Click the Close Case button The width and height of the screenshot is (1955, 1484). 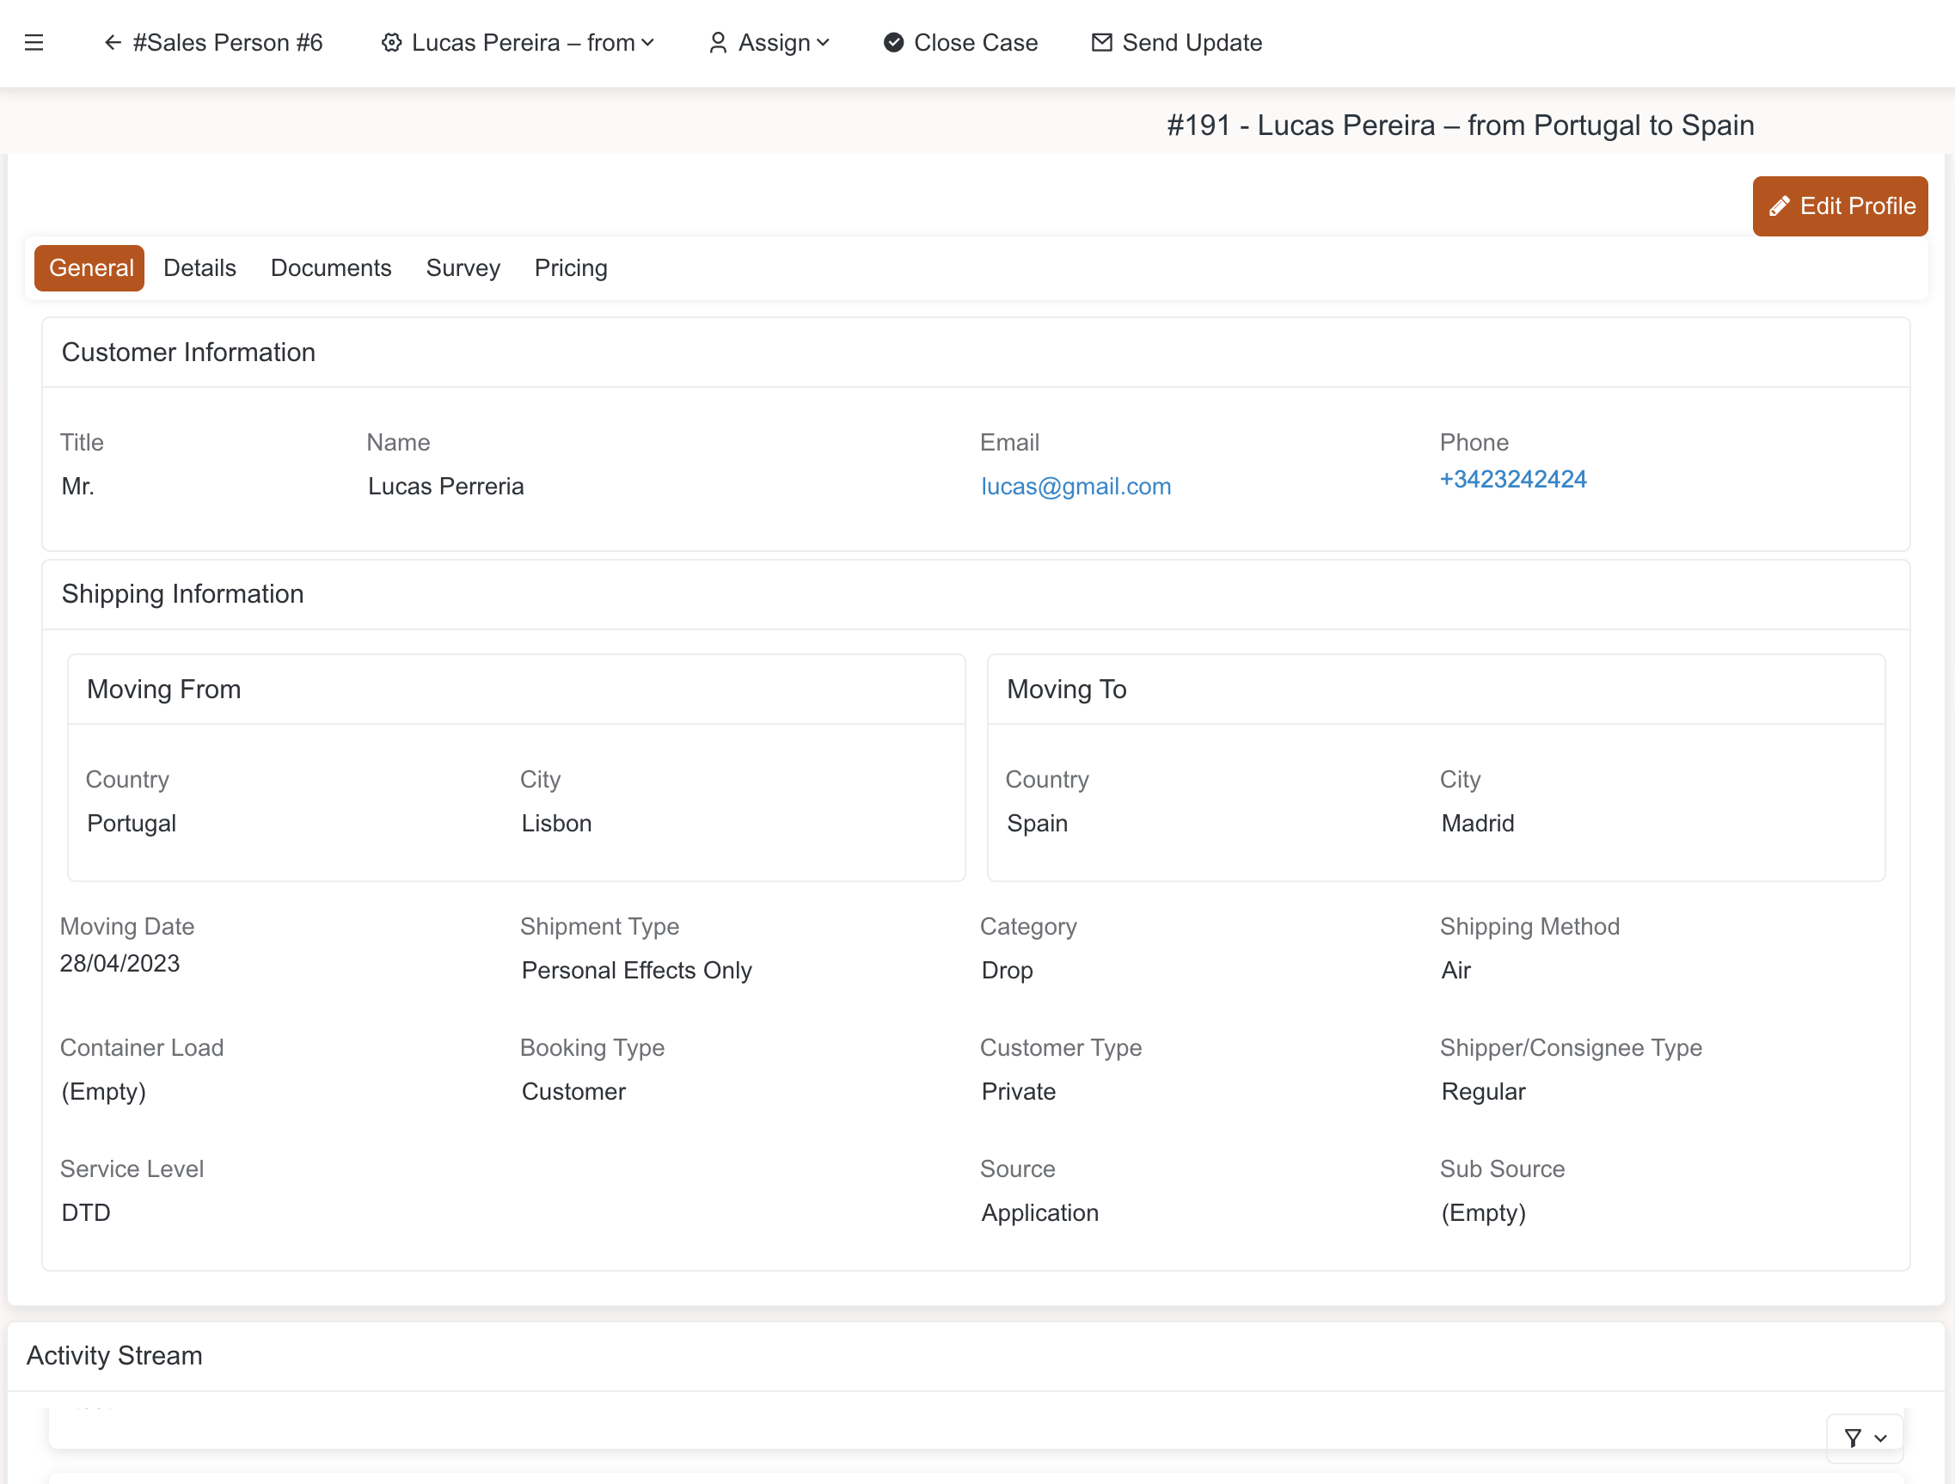(975, 42)
